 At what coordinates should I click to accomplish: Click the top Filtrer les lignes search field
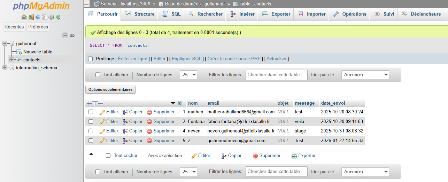coord(276,75)
